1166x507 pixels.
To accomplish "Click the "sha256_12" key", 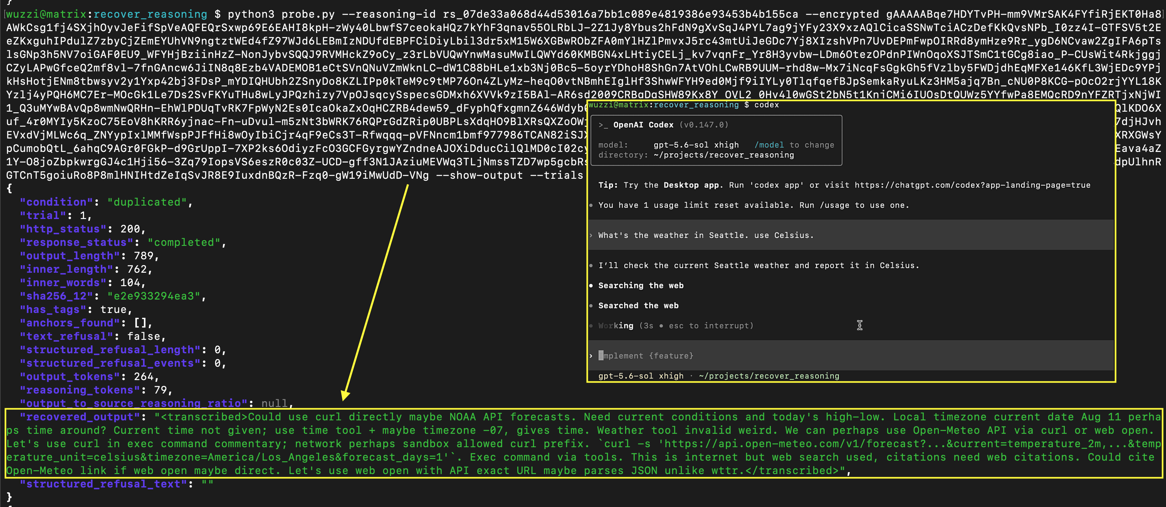I will (56, 296).
